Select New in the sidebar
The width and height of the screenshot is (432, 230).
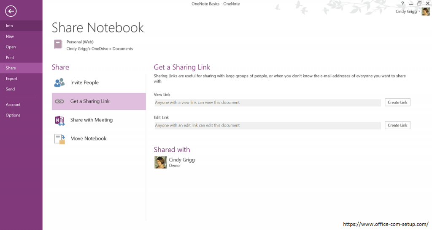point(21,36)
